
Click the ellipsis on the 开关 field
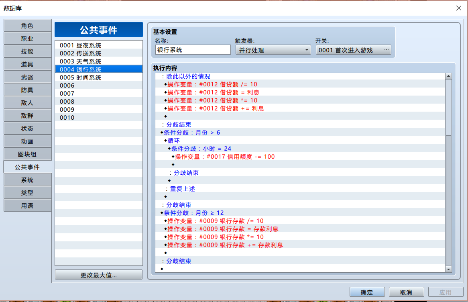386,50
